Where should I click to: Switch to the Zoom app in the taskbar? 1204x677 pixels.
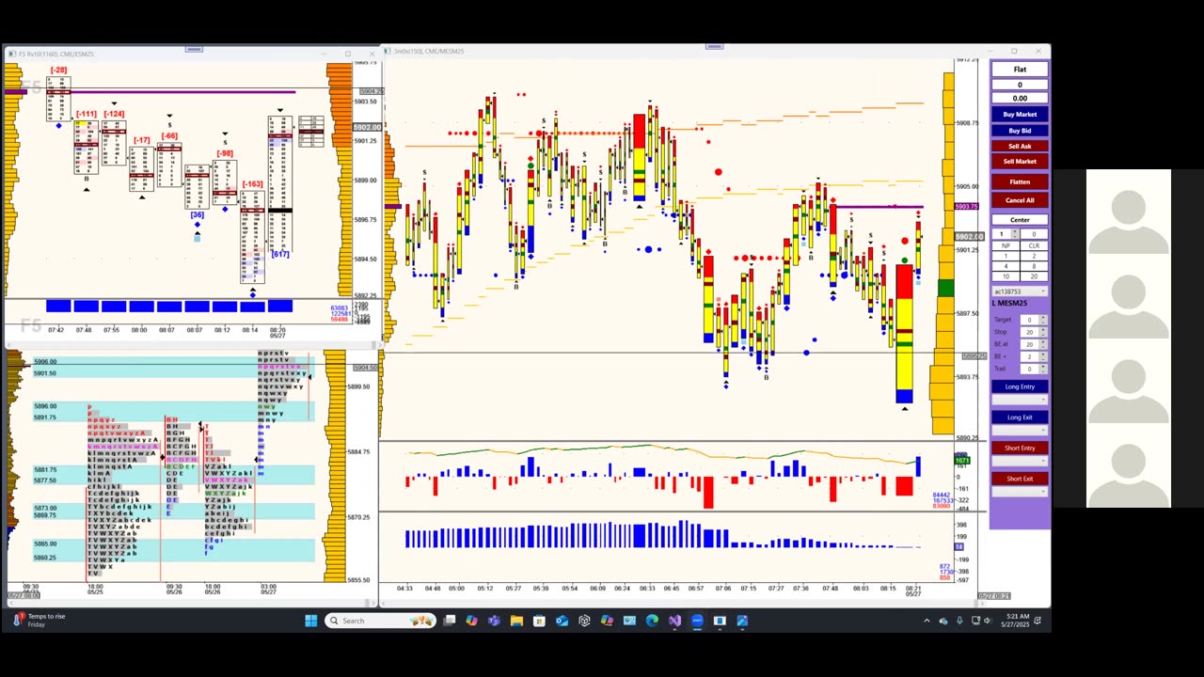point(697,621)
